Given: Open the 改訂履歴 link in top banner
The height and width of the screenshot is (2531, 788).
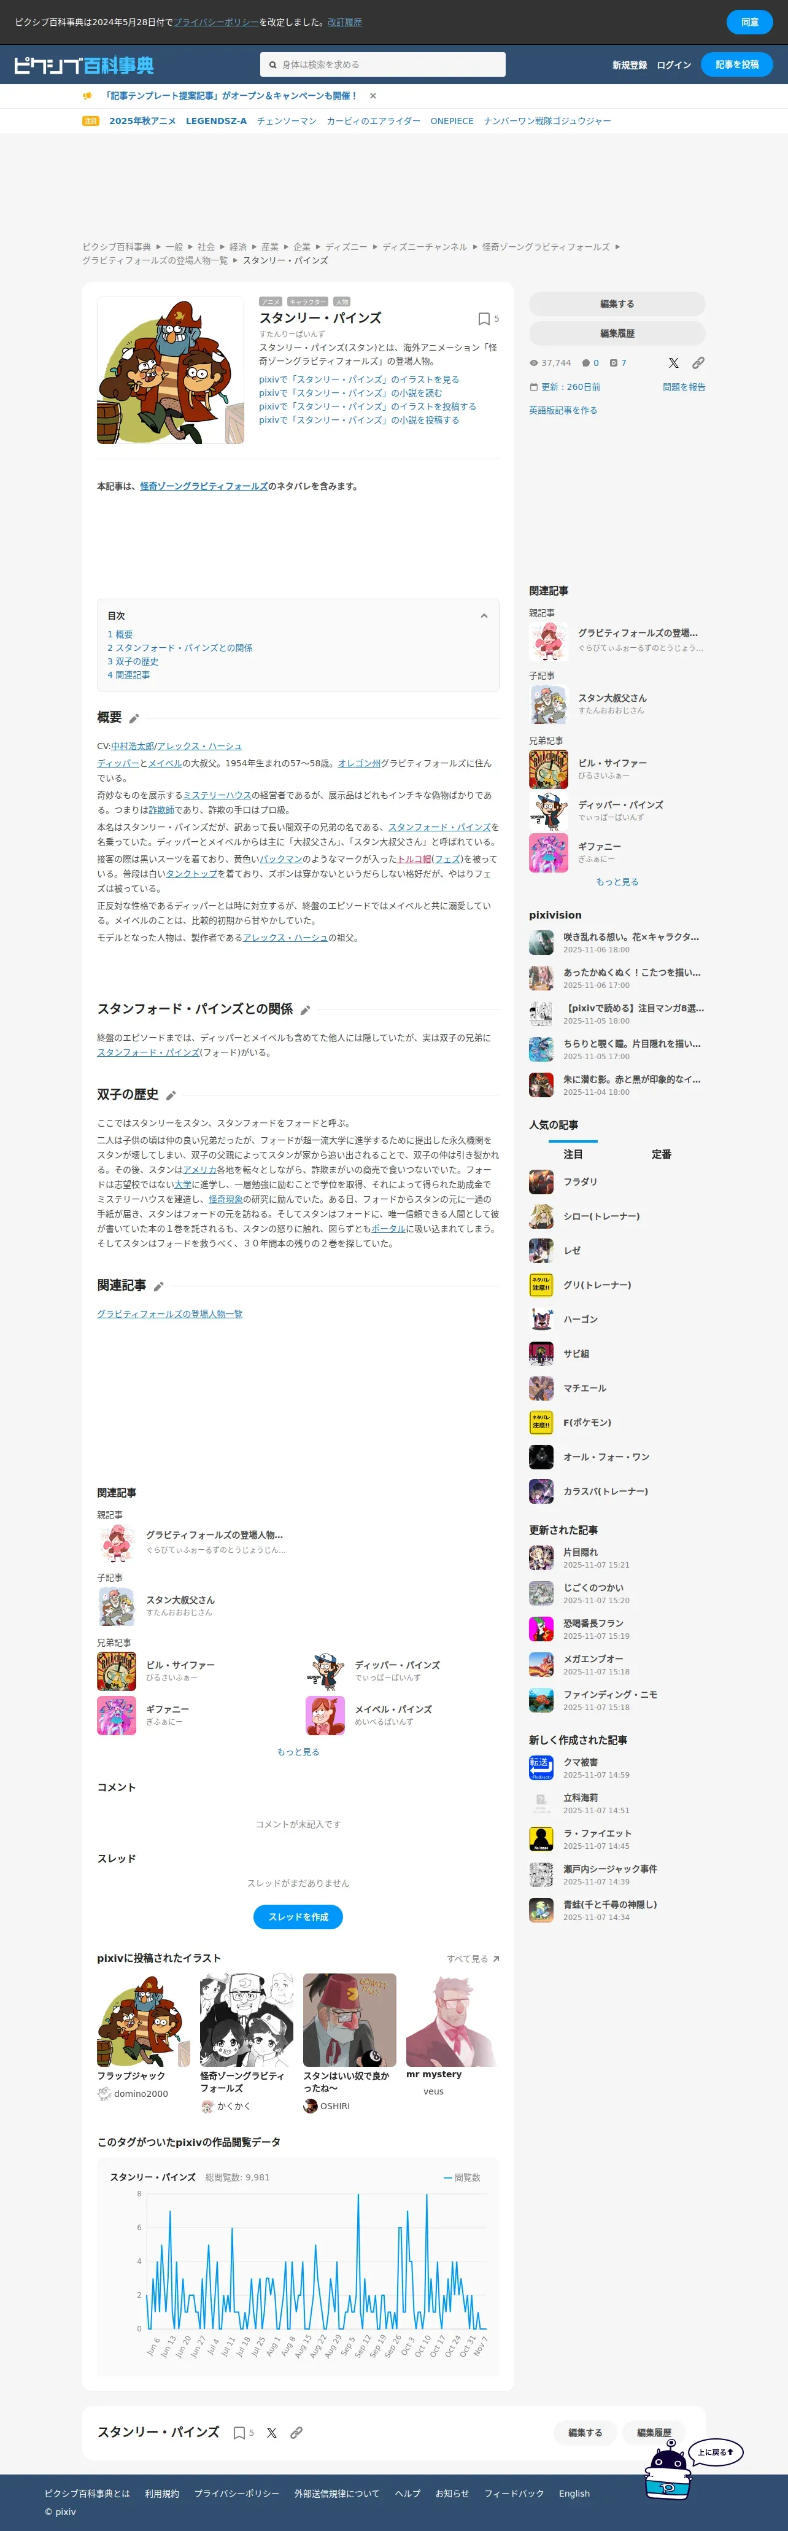Looking at the screenshot, I should pos(345,21).
